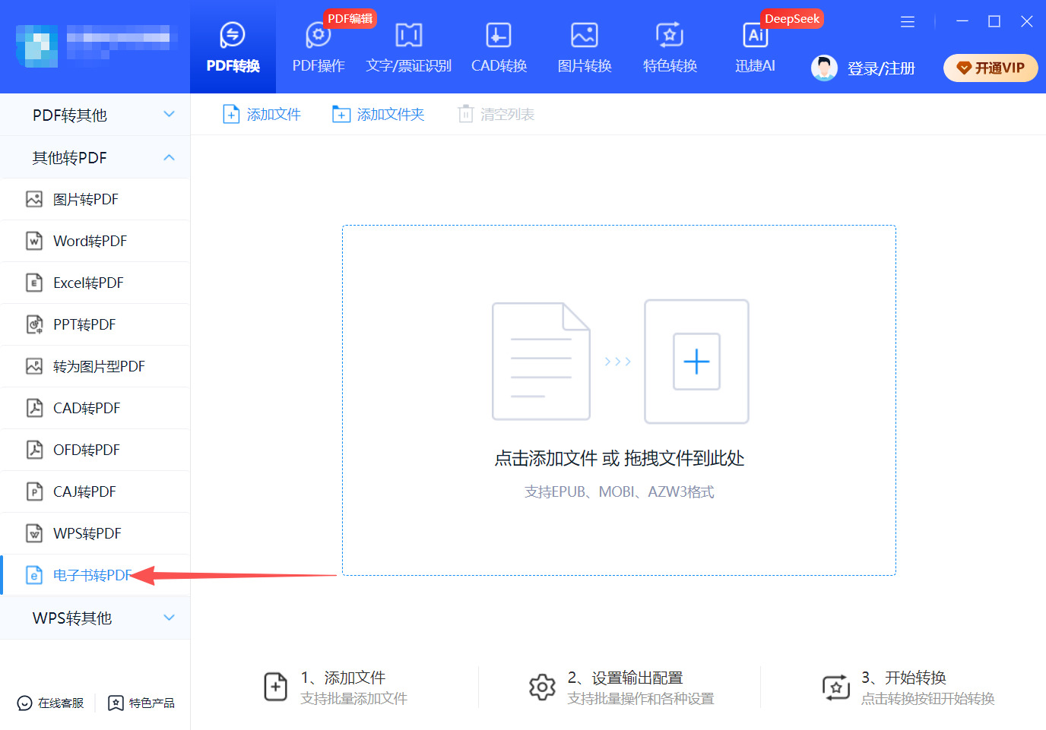Viewport: 1046px width, 730px height.
Task: Select Excel转PDF conversion option
Action: (88, 283)
